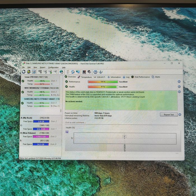Click the green check next to Lexar 2TB SSD
196x196 pixels.
(23, 81)
